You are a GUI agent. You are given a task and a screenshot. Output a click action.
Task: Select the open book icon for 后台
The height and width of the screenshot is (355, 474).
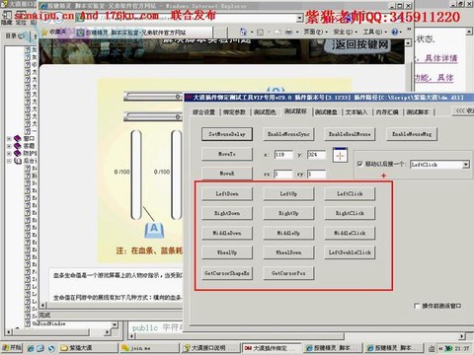click(18, 161)
